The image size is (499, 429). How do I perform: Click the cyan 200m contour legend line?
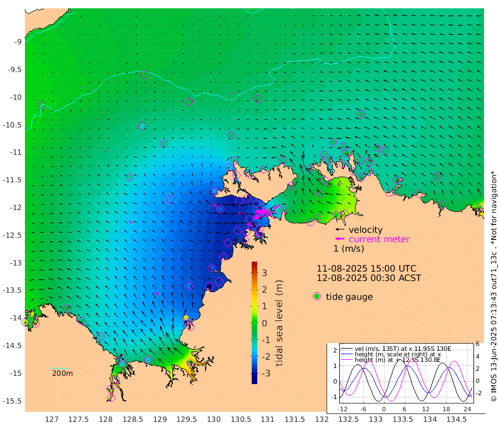tap(60, 368)
